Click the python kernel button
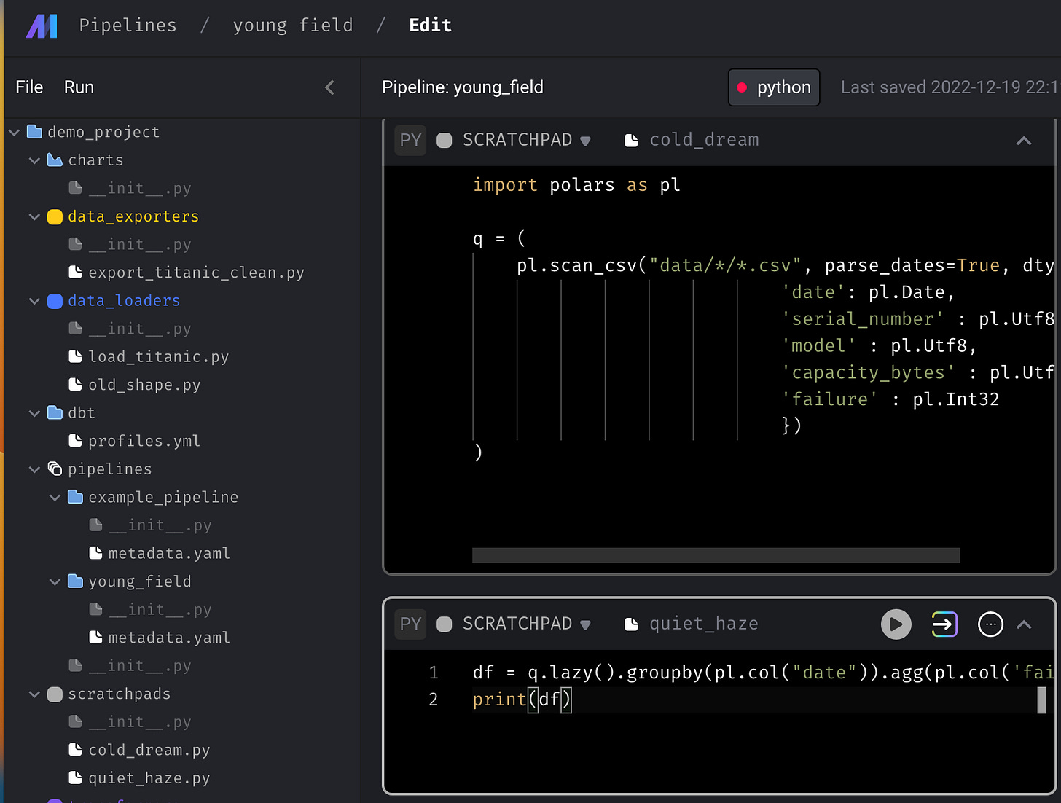 pos(773,87)
